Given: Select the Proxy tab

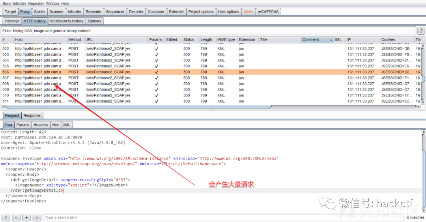Looking at the screenshot, I should (25, 12).
